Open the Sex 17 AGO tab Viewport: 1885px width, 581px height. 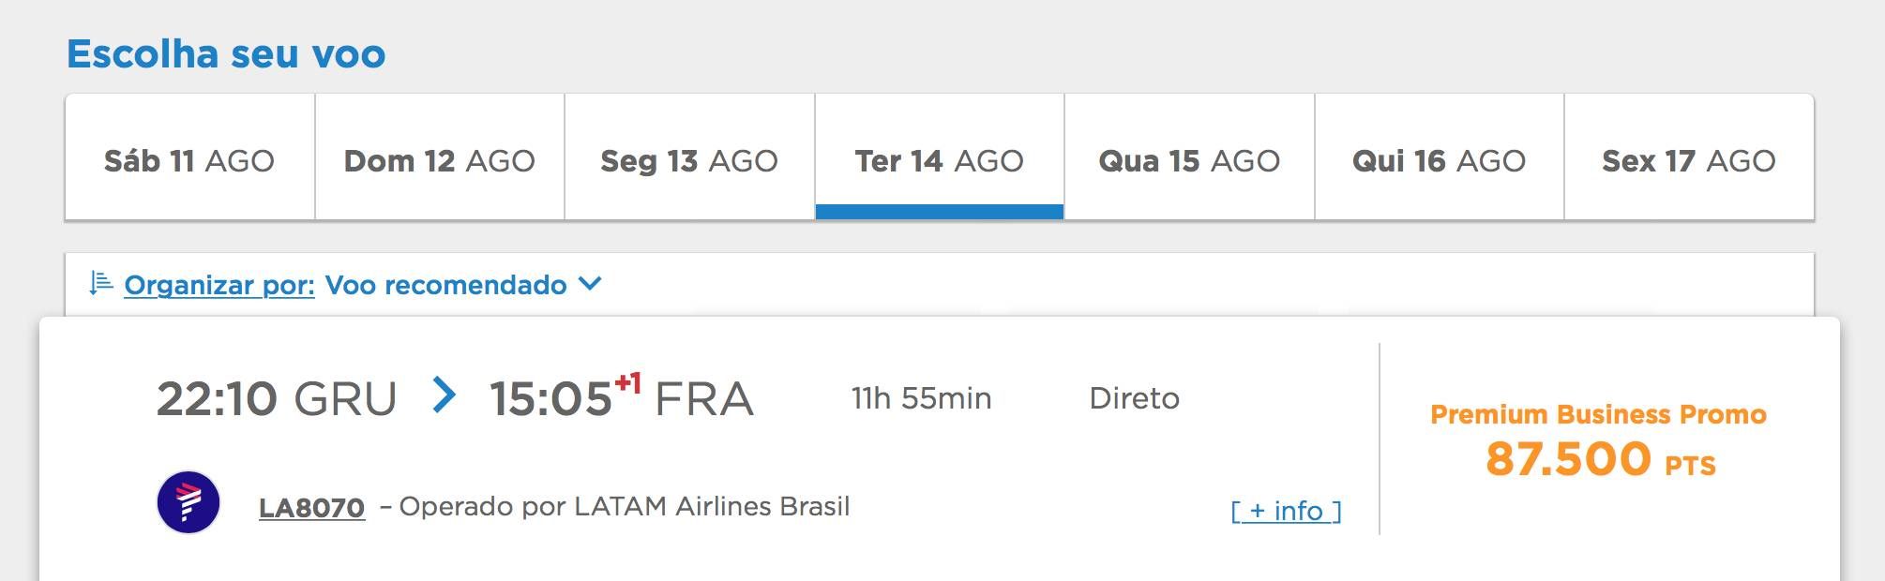pos(1689,157)
